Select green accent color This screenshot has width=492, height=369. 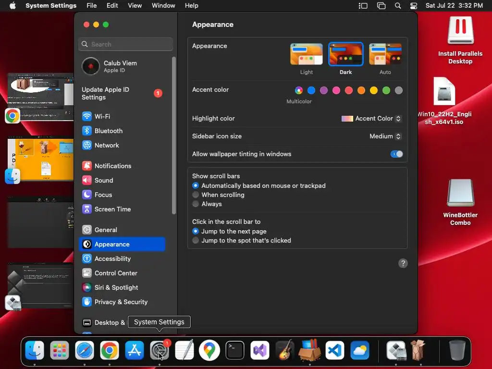pos(386,91)
